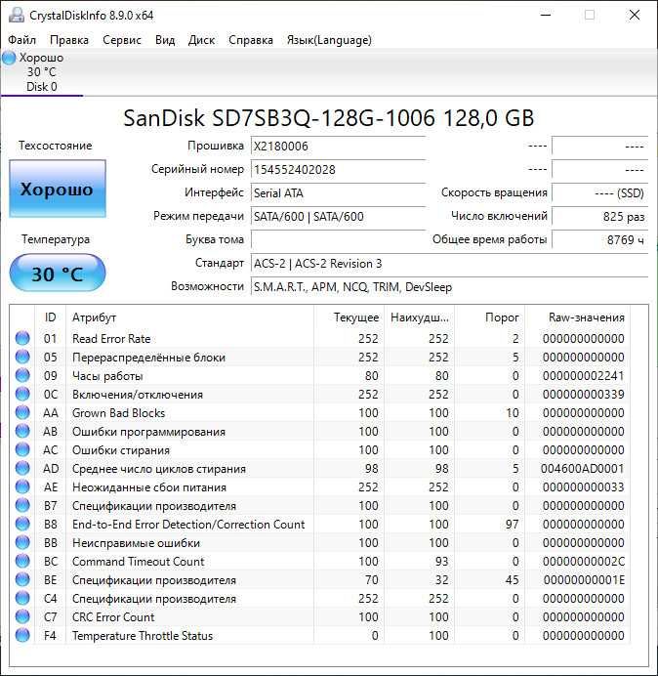
Task: Open the Справка menu
Action: (251, 40)
